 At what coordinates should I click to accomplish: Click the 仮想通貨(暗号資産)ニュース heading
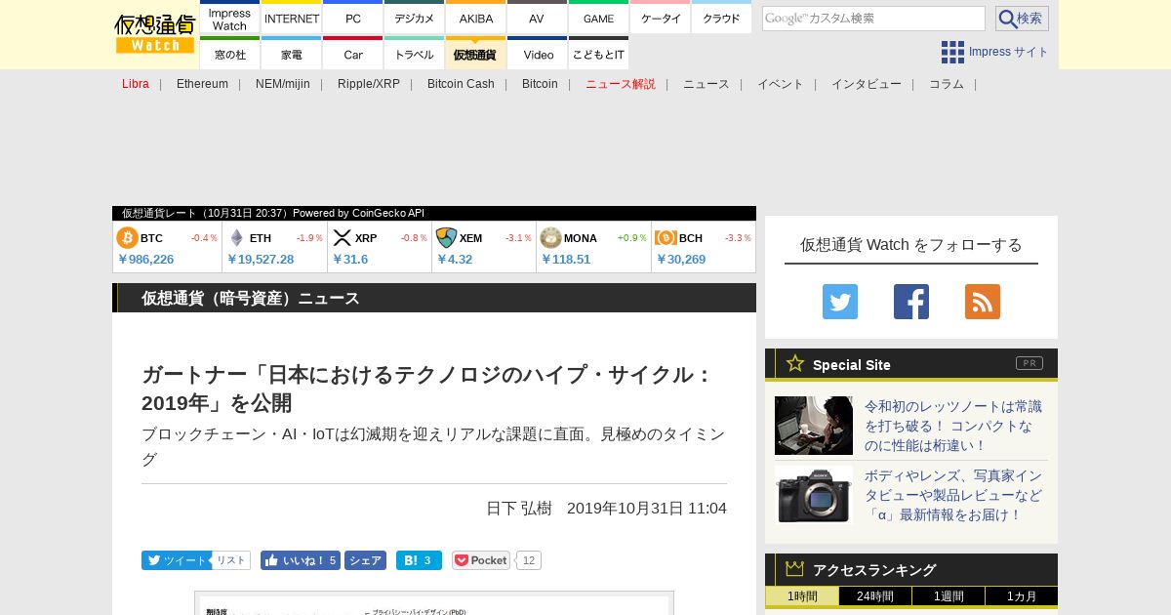tap(251, 298)
